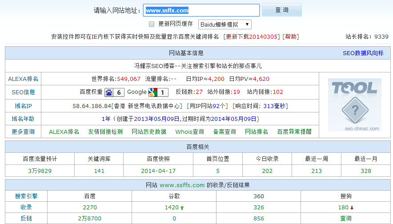The height and width of the screenshot is (224, 393).
Task: Click the domain age 1年 link
Action: coord(106,119)
